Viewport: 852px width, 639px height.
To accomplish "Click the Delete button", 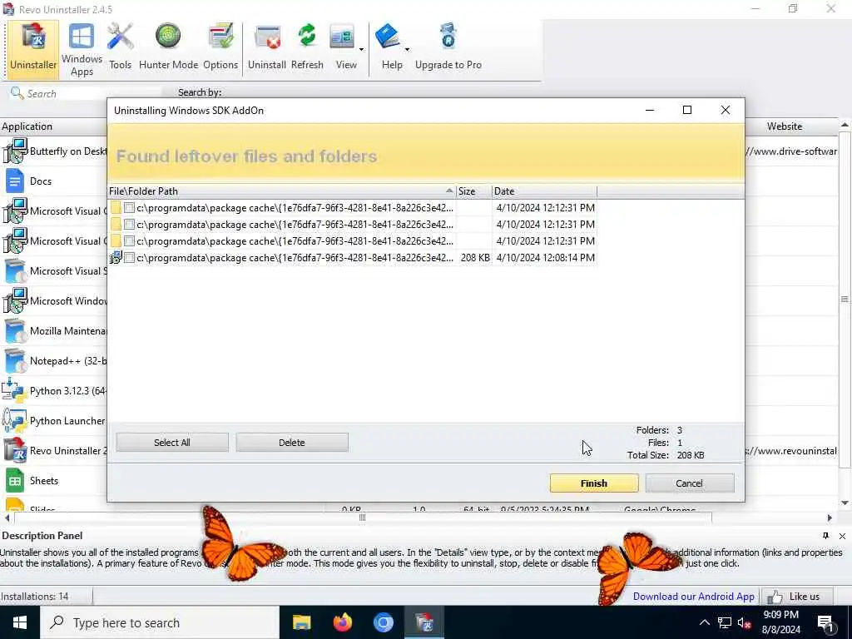I will 292,443.
